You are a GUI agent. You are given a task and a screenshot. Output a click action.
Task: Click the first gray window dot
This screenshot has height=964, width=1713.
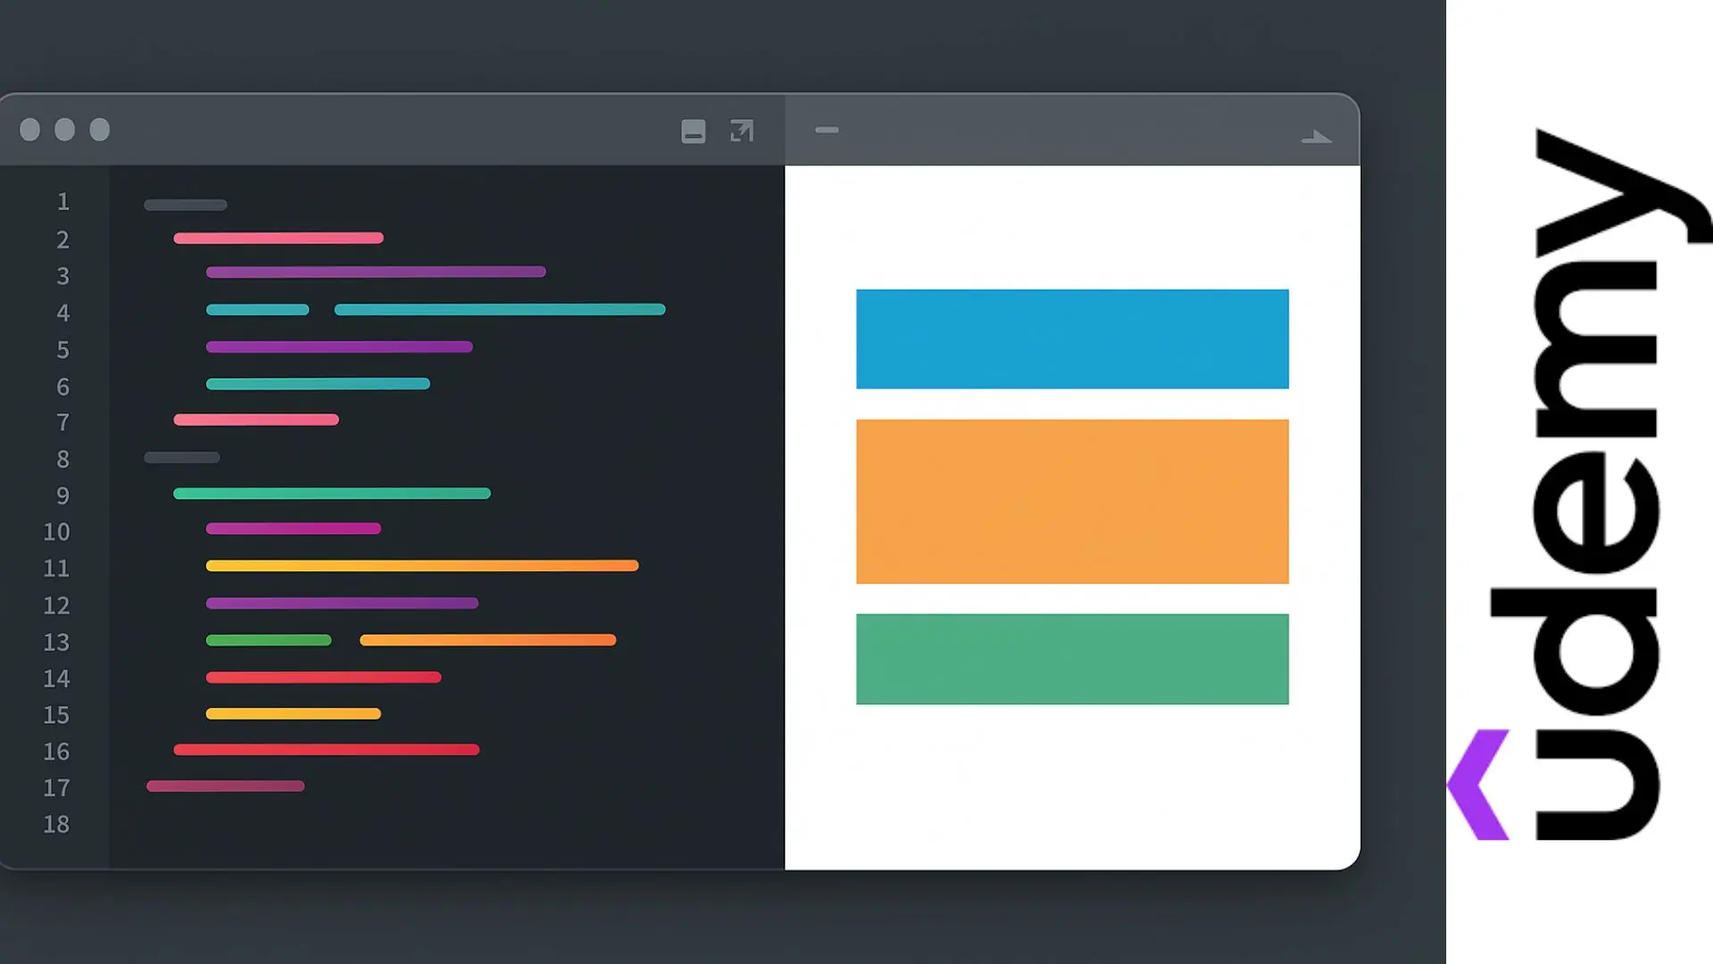(29, 130)
